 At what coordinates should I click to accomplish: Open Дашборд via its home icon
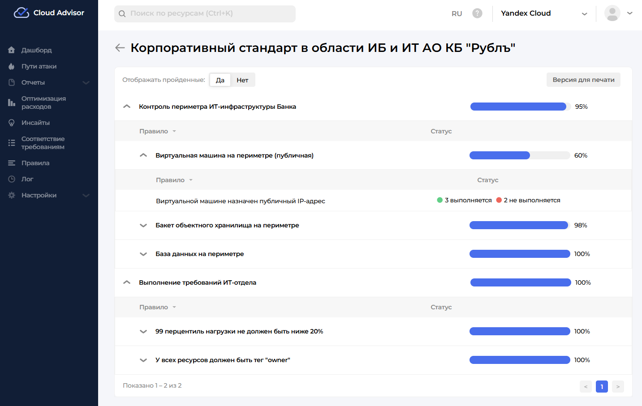(x=12, y=50)
